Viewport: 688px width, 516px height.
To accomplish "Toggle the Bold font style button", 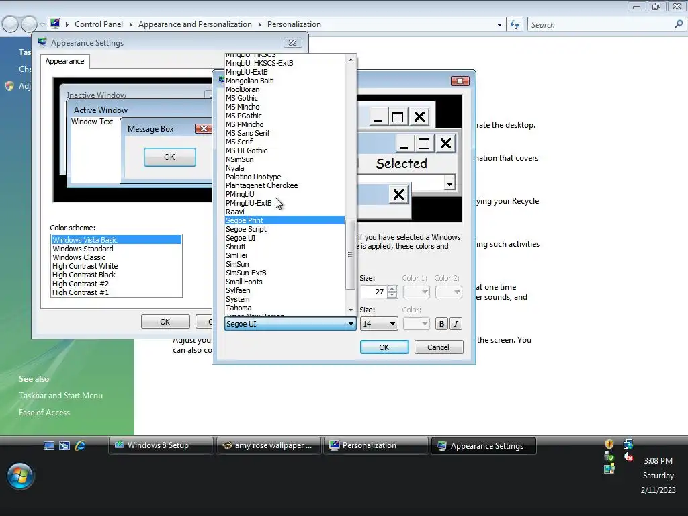I will point(441,324).
